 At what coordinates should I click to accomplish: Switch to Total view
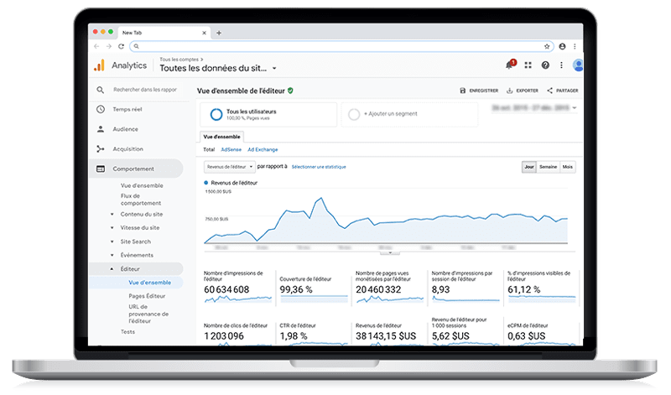(x=209, y=149)
